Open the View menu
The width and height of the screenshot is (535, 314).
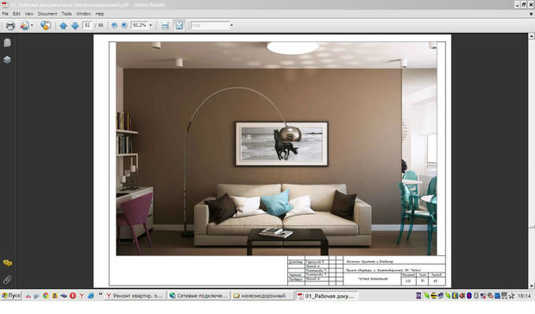(x=29, y=14)
